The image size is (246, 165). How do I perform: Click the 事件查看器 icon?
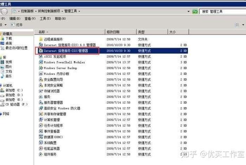(41, 131)
